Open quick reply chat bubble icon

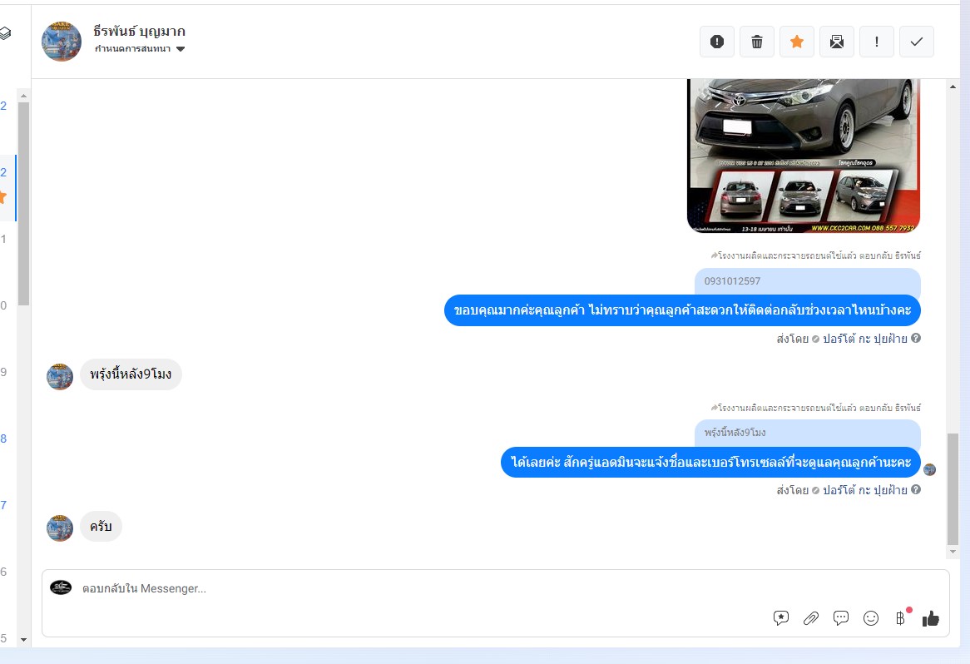point(841,617)
